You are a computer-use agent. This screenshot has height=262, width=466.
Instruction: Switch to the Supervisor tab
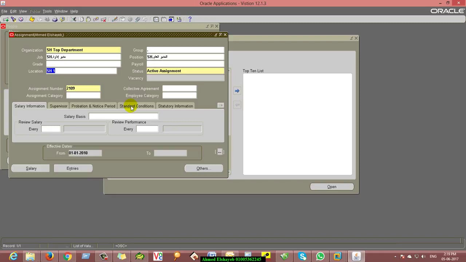(x=58, y=106)
